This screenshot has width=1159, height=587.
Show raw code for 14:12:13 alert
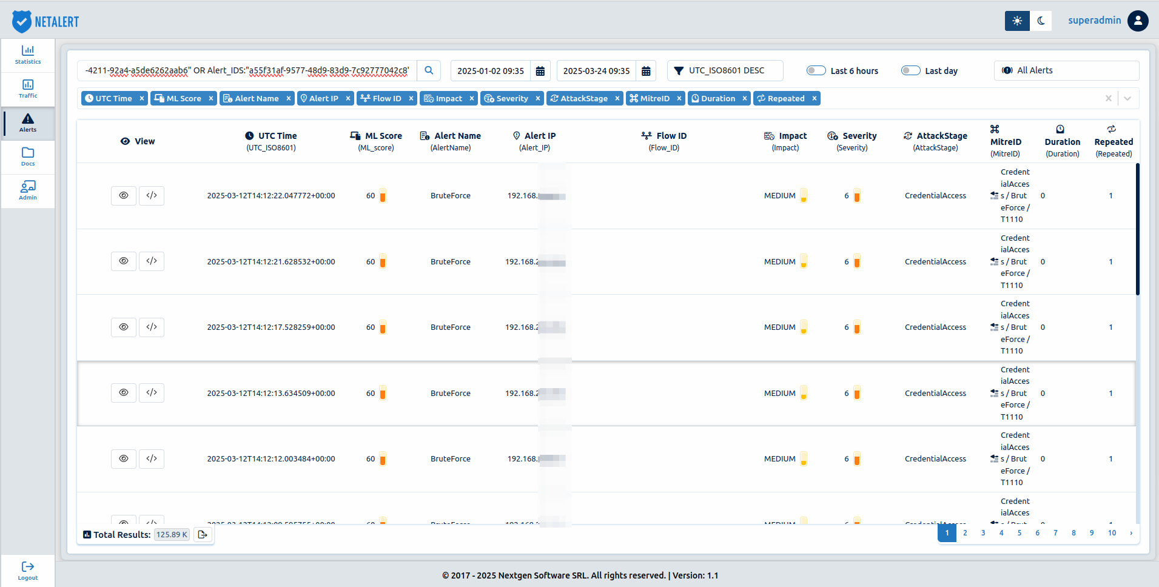152,392
